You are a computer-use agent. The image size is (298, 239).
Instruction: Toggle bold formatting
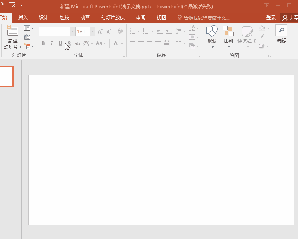click(x=43, y=43)
